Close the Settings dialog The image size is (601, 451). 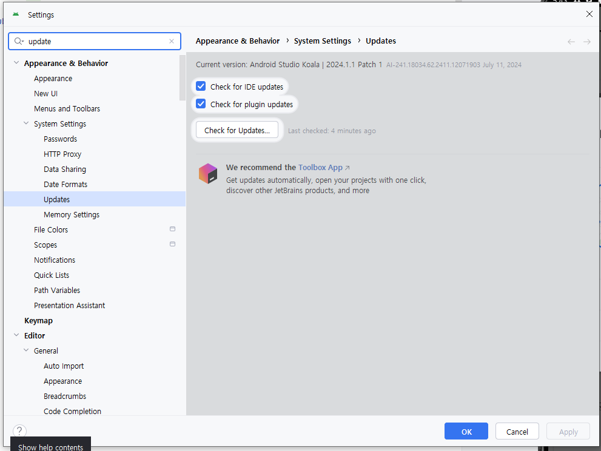click(x=589, y=14)
